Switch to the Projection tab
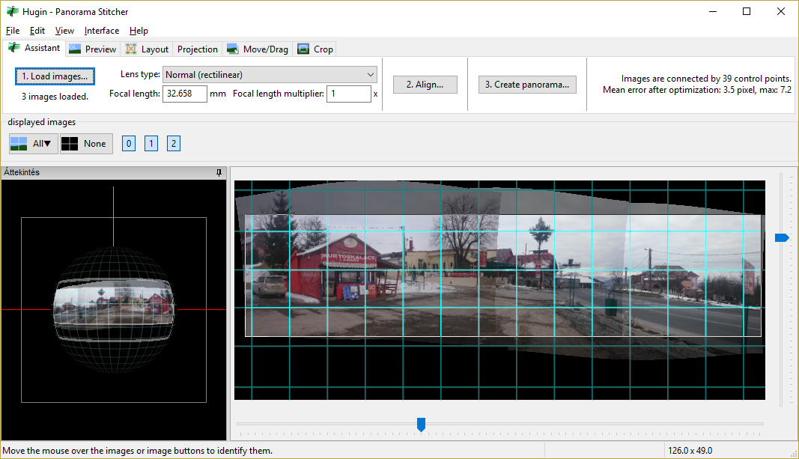This screenshot has height=459, width=799. click(x=198, y=49)
